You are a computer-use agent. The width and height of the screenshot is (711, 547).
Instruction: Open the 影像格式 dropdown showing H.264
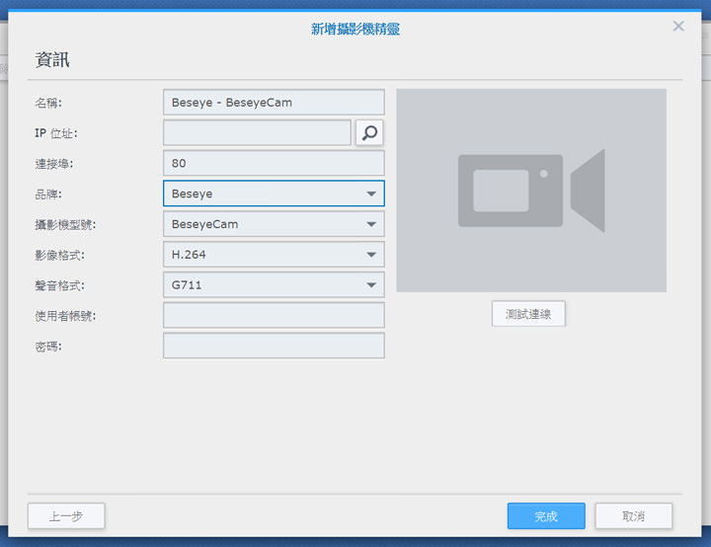274,255
